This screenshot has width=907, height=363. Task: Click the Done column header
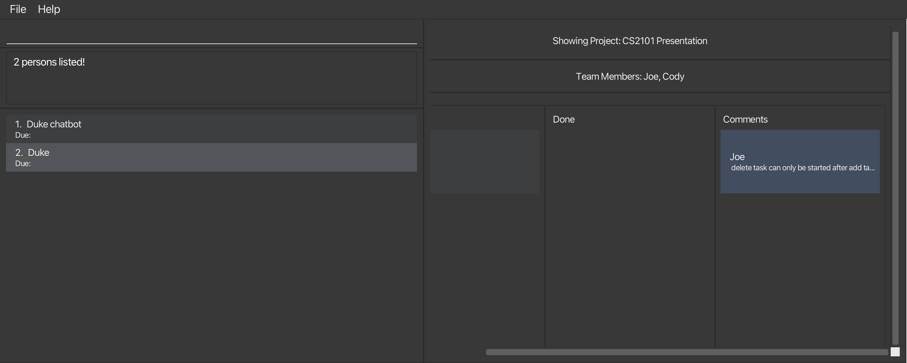pos(563,120)
